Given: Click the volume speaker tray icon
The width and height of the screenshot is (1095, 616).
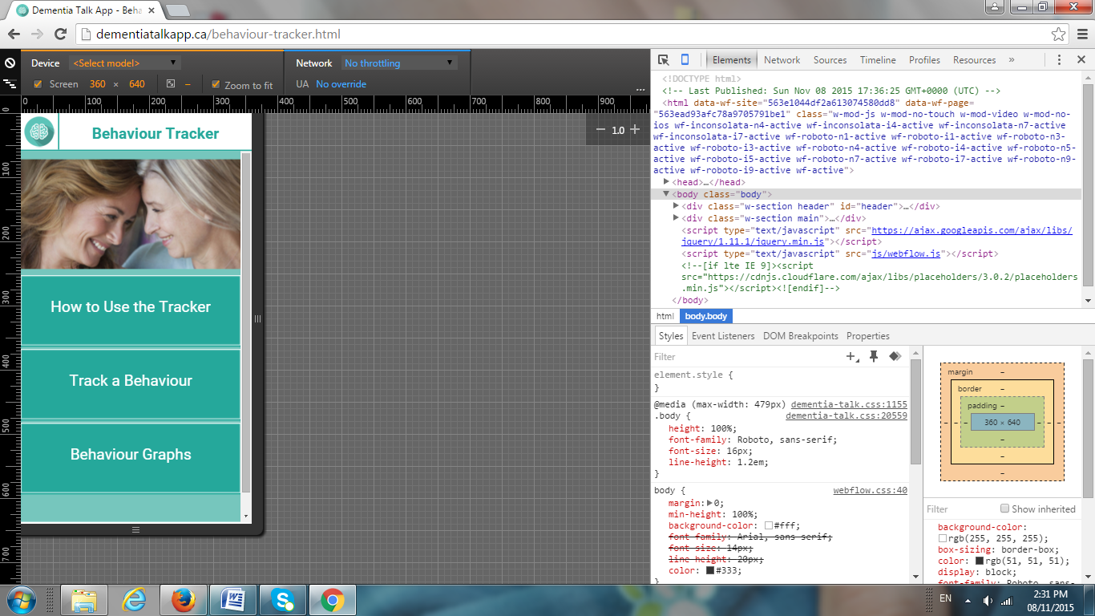Looking at the screenshot, I should 988,600.
